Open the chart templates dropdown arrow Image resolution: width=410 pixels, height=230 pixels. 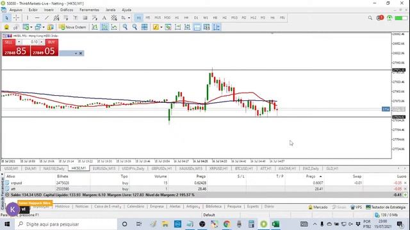pos(31,27)
